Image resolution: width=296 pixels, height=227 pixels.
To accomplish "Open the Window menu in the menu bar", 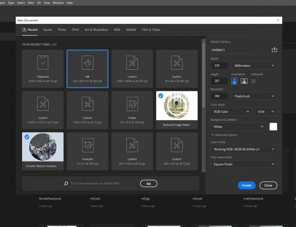I will click(x=58, y=3).
